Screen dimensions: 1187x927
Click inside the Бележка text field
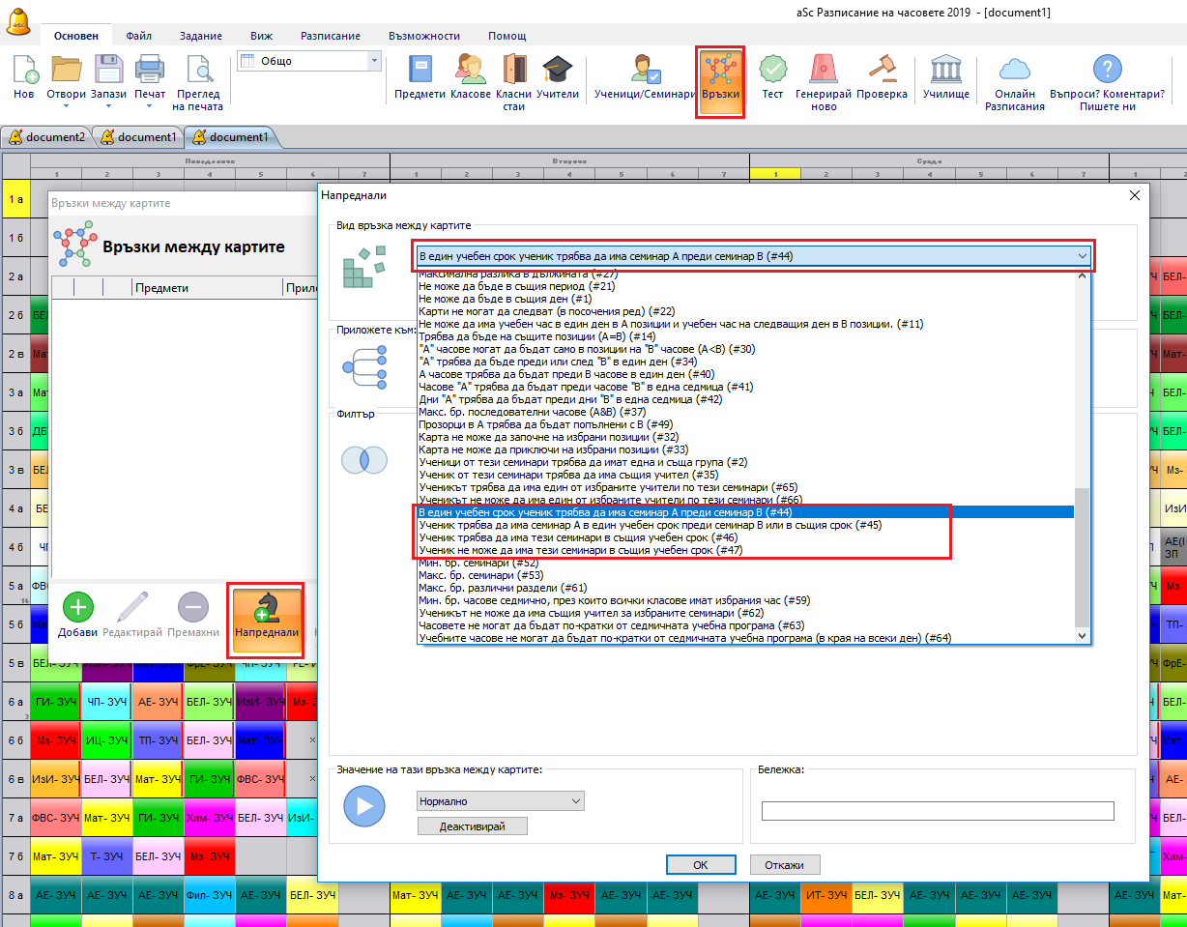[x=937, y=810]
